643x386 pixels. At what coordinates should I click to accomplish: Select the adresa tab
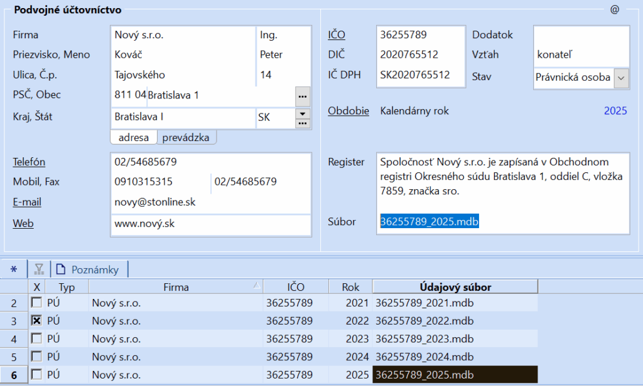pyautogui.click(x=133, y=137)
